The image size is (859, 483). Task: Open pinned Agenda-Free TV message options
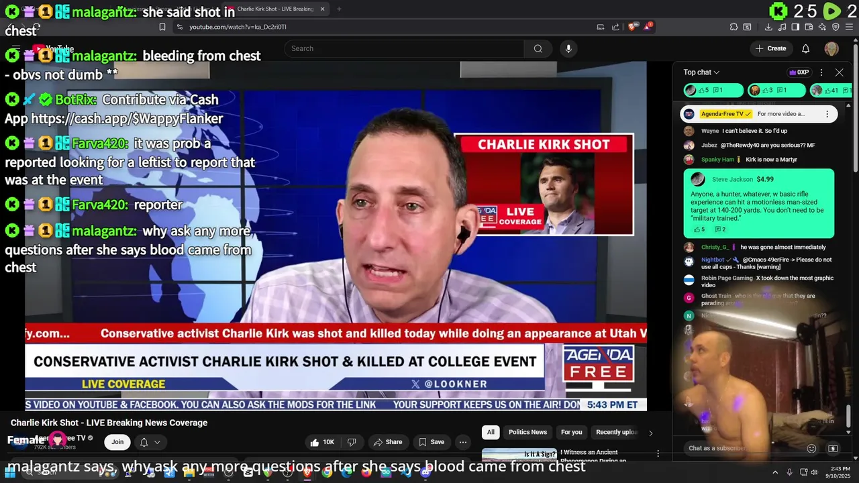pos(827,114)
